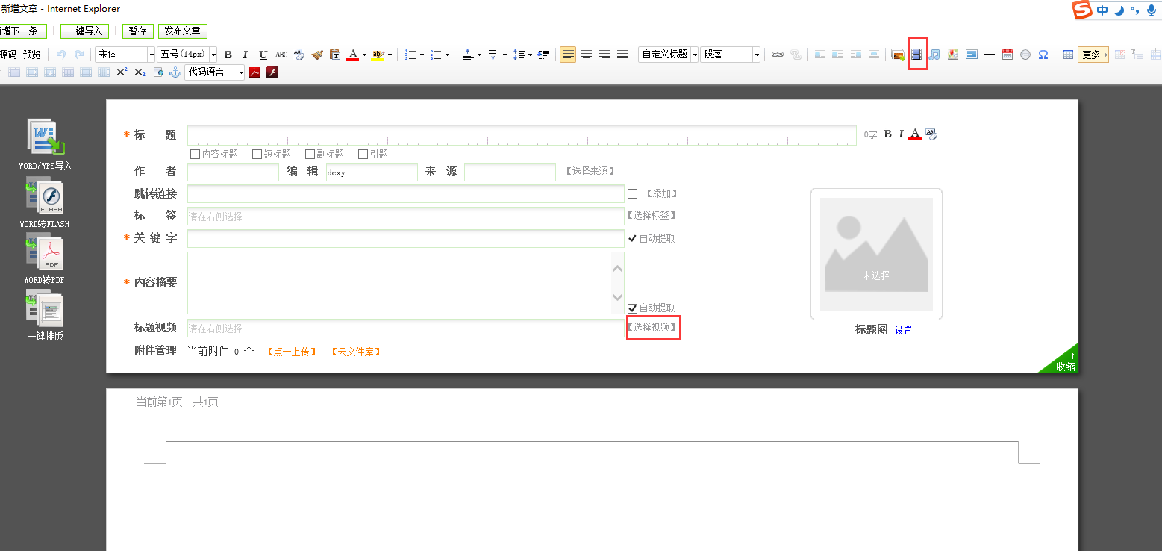Insert music using the note icon
1162x551 pixels.
coord(934,55)
